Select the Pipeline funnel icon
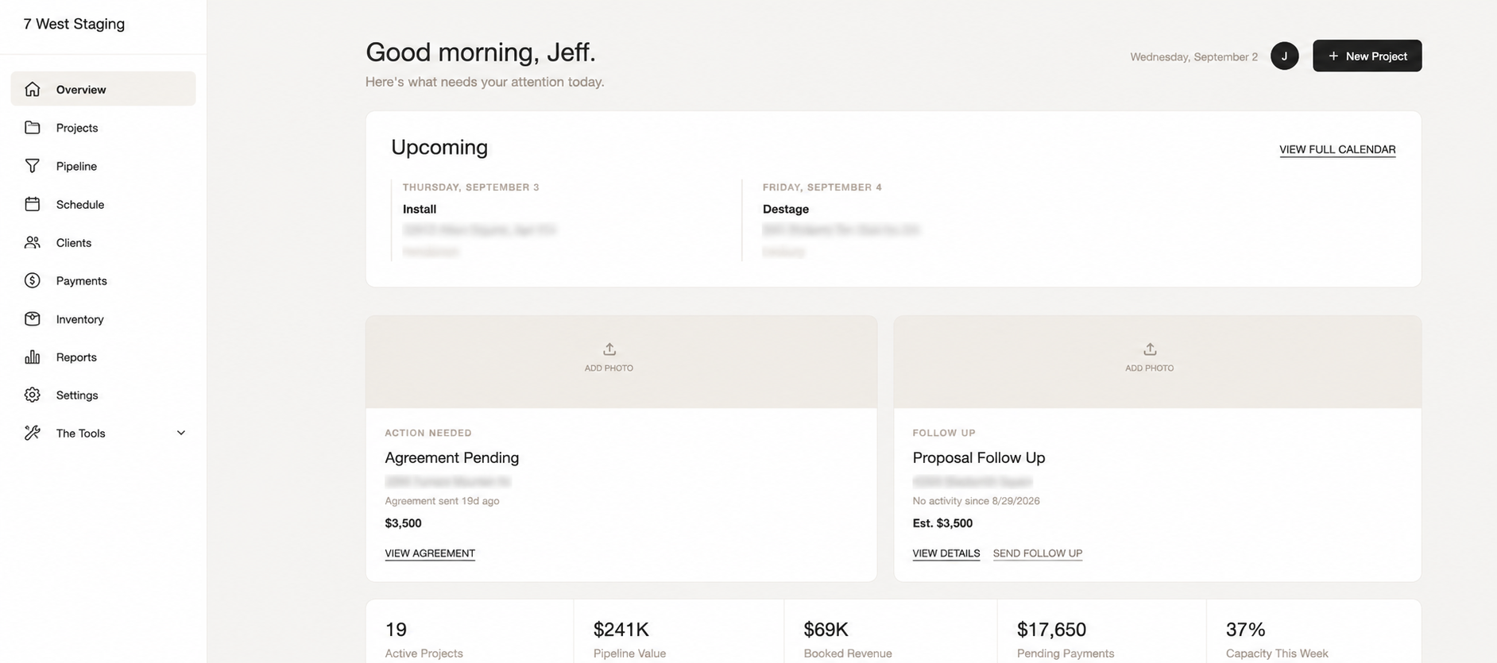The width and height of the screenshot is (1497, 663). tap(33, 166)
